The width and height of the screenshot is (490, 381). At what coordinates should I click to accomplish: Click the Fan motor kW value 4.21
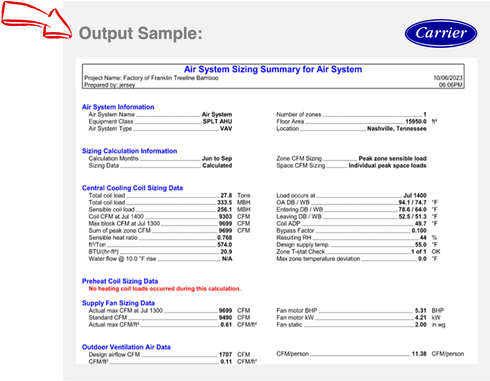pyautogui.click(x=421, y=317)
